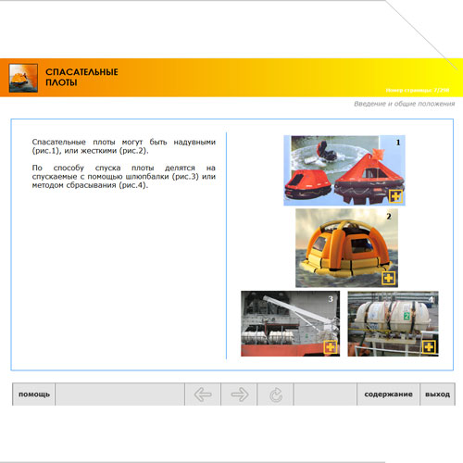Select rigid orange raft thumbnail image 2
This screenshot has width=463, height=463.
pyautogui.click(x=346, y=248)
